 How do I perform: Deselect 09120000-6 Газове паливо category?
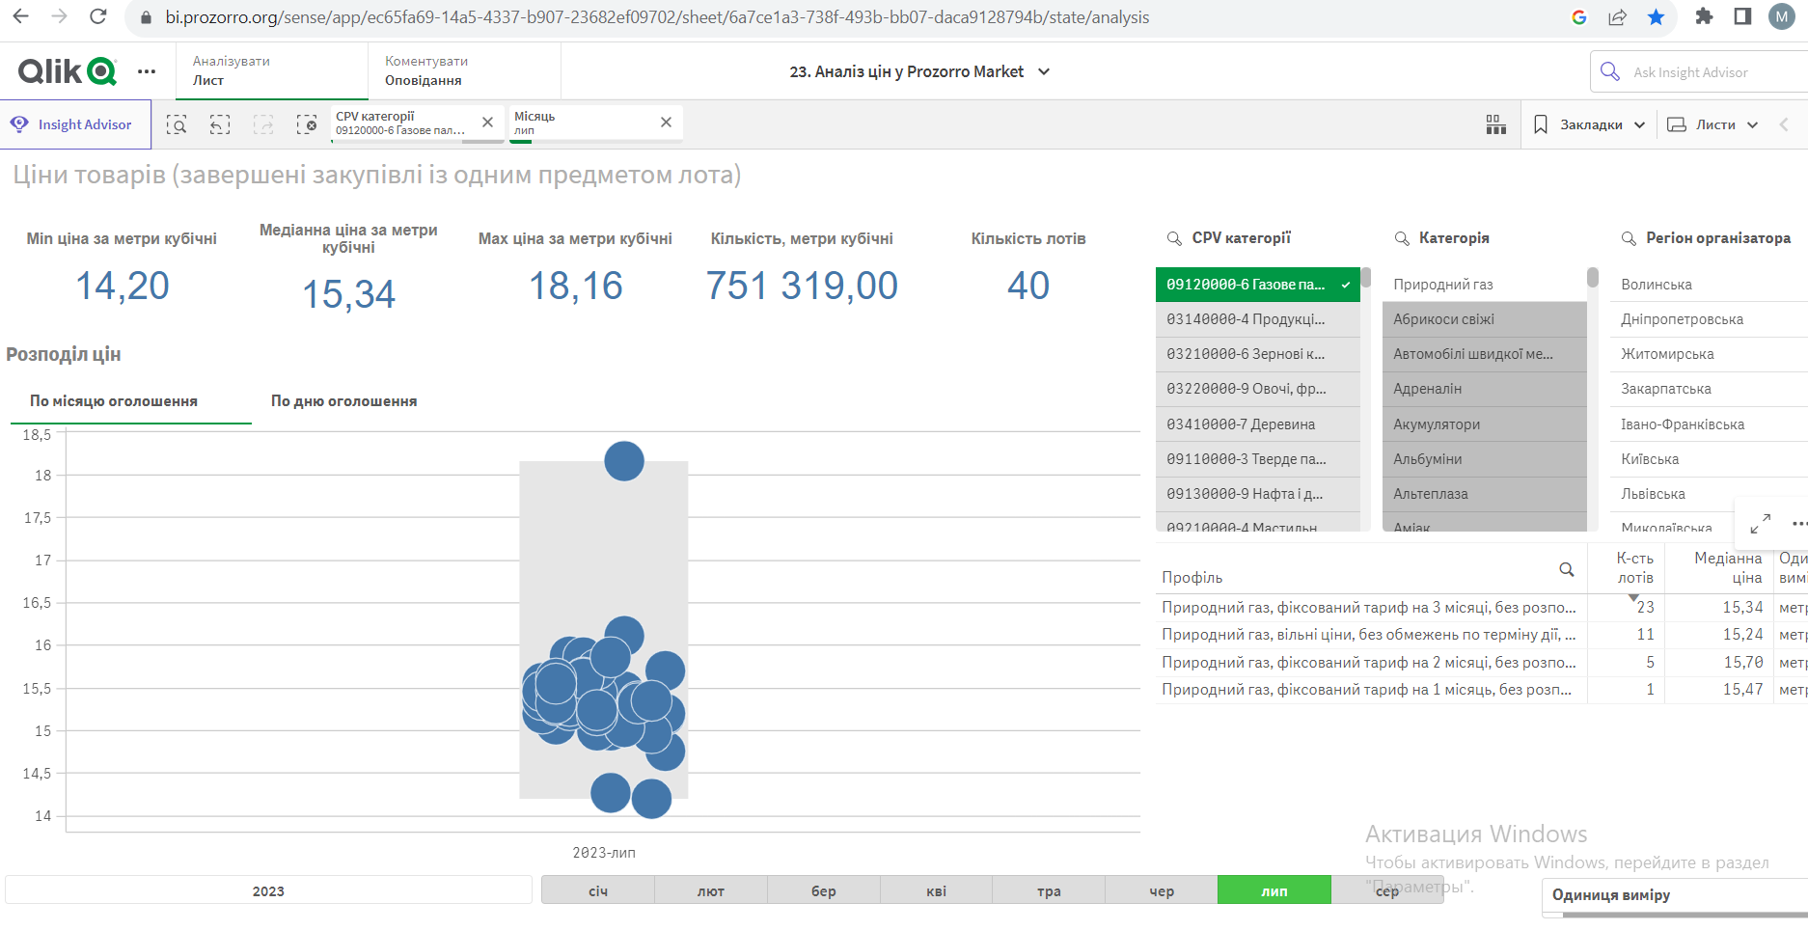(x=1257, y=285)
